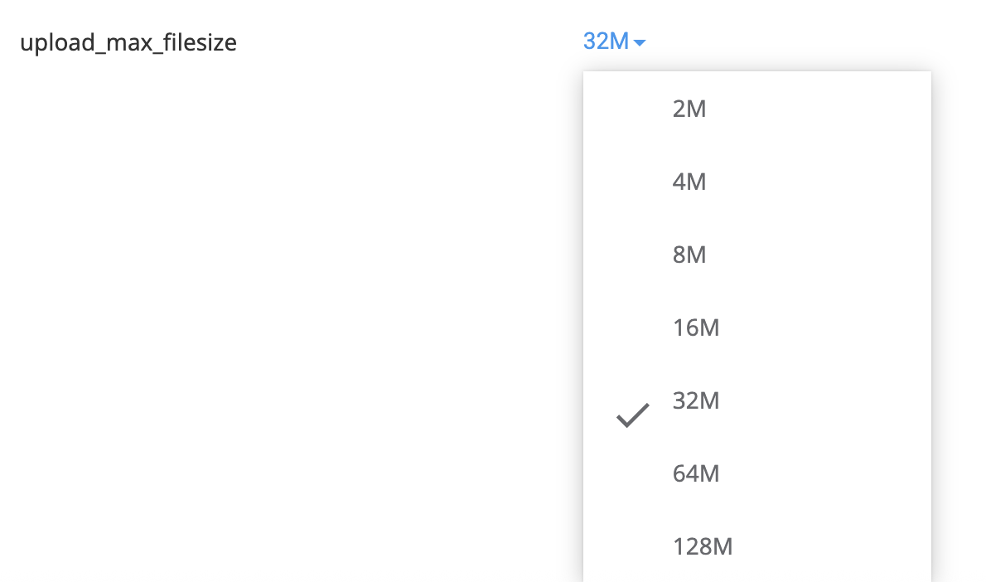This screenshot has width=986, height=582.
Task: Click the tick icon marking the selection
Action: click(632, 413)
